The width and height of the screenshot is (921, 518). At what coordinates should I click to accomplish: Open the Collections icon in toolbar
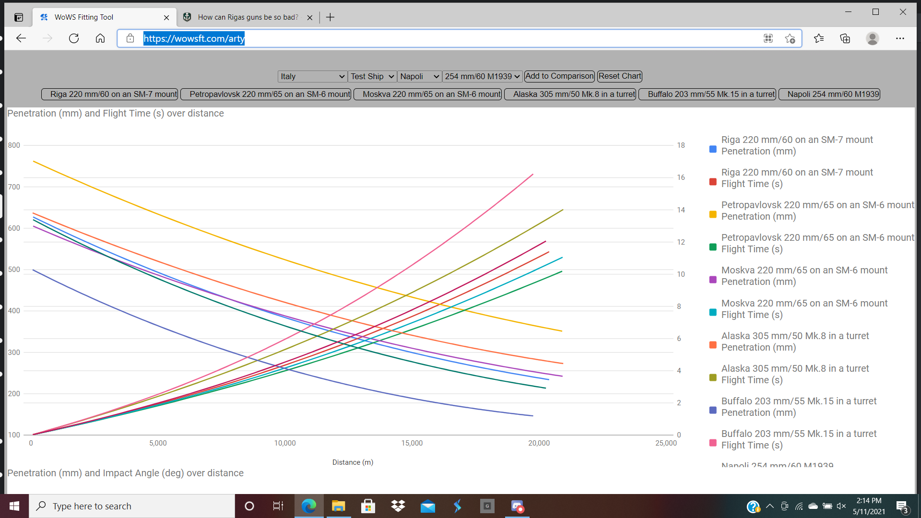coord(845,38)
